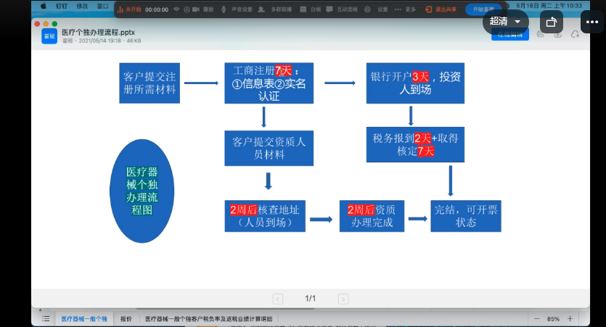
Task: Open the three-dot more overlay button
Action: coord(591,22)
